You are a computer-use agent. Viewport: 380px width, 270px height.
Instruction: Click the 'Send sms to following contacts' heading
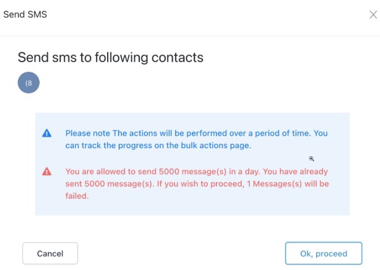111,57
